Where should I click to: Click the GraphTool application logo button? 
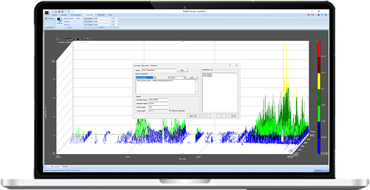(47, 13)
